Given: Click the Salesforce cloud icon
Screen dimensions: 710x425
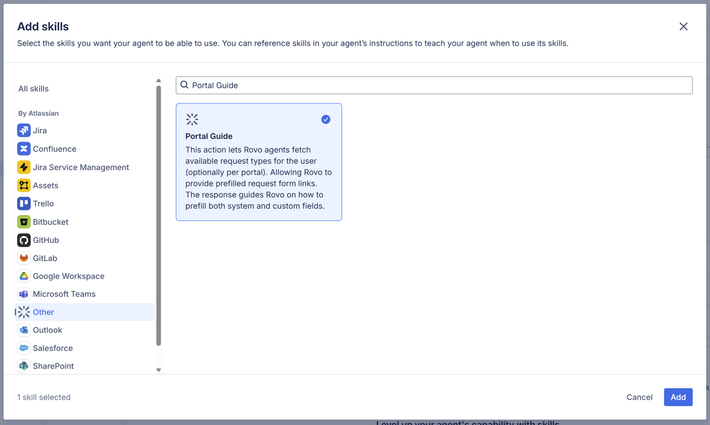Looking at the screenshot, I should coord(24,348).
